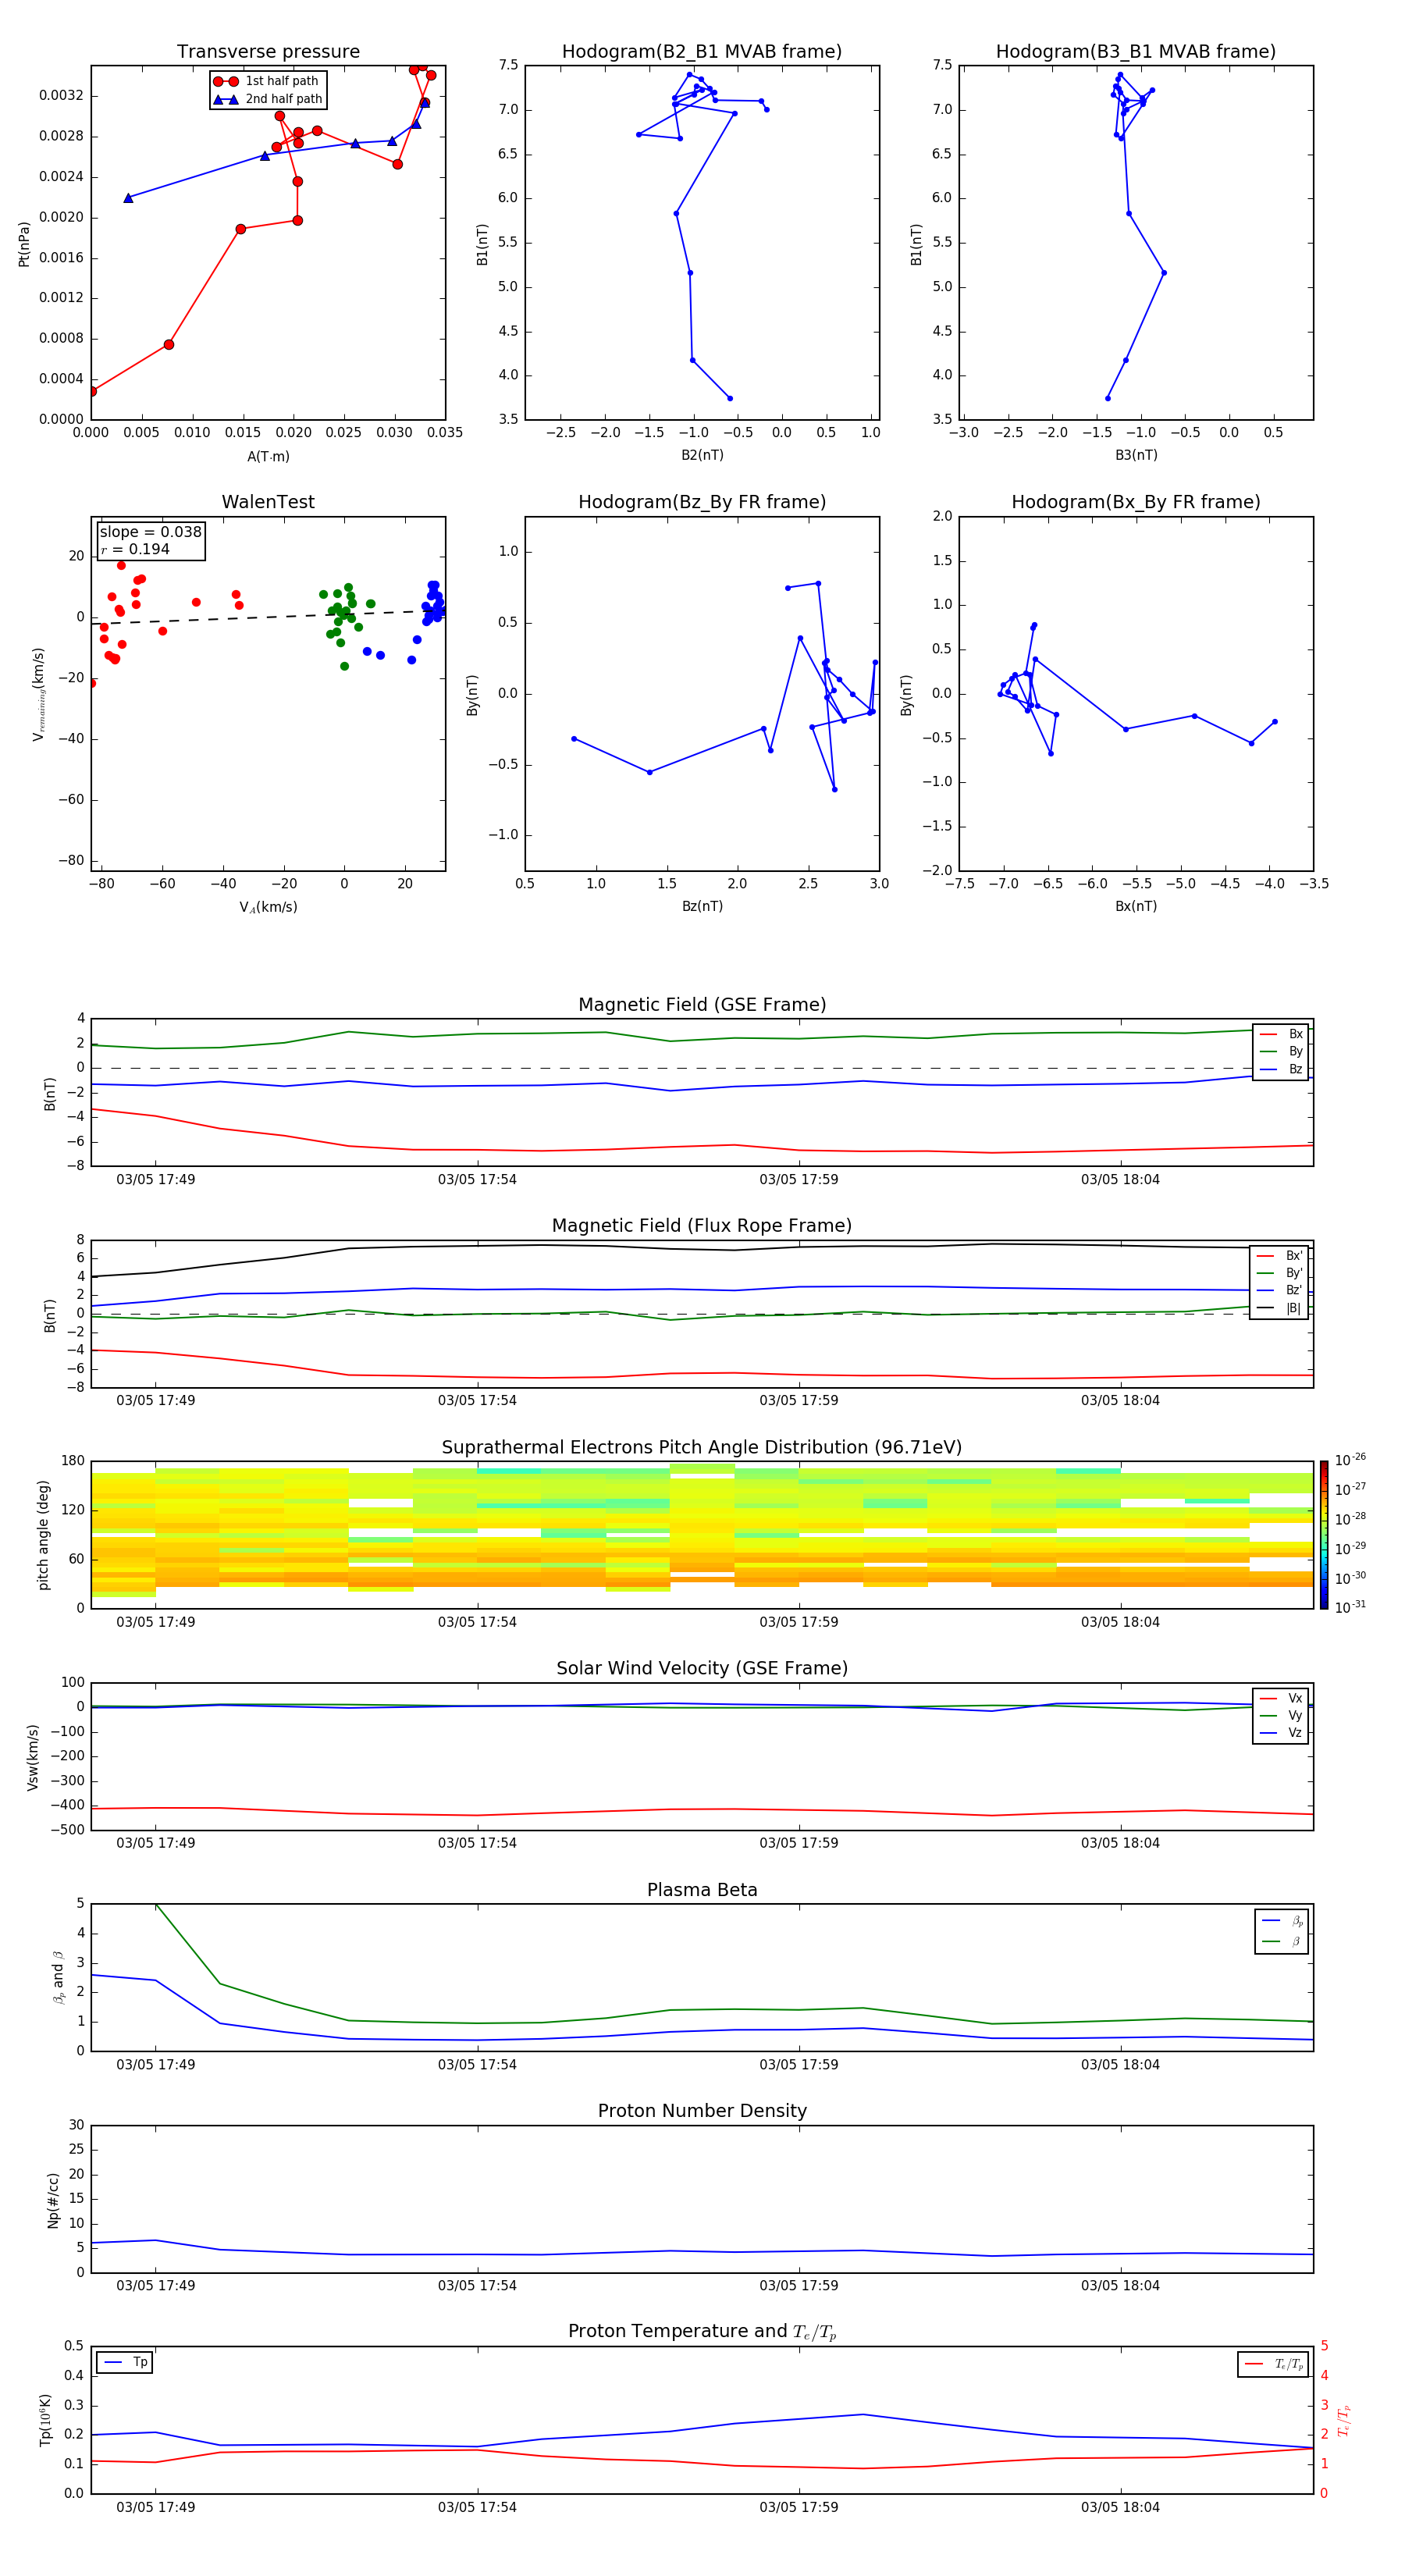Click the 'Hodogram(Bx_By FR frame)' title
This screenshot has height=2576, width=1405.
point(1136,502)
